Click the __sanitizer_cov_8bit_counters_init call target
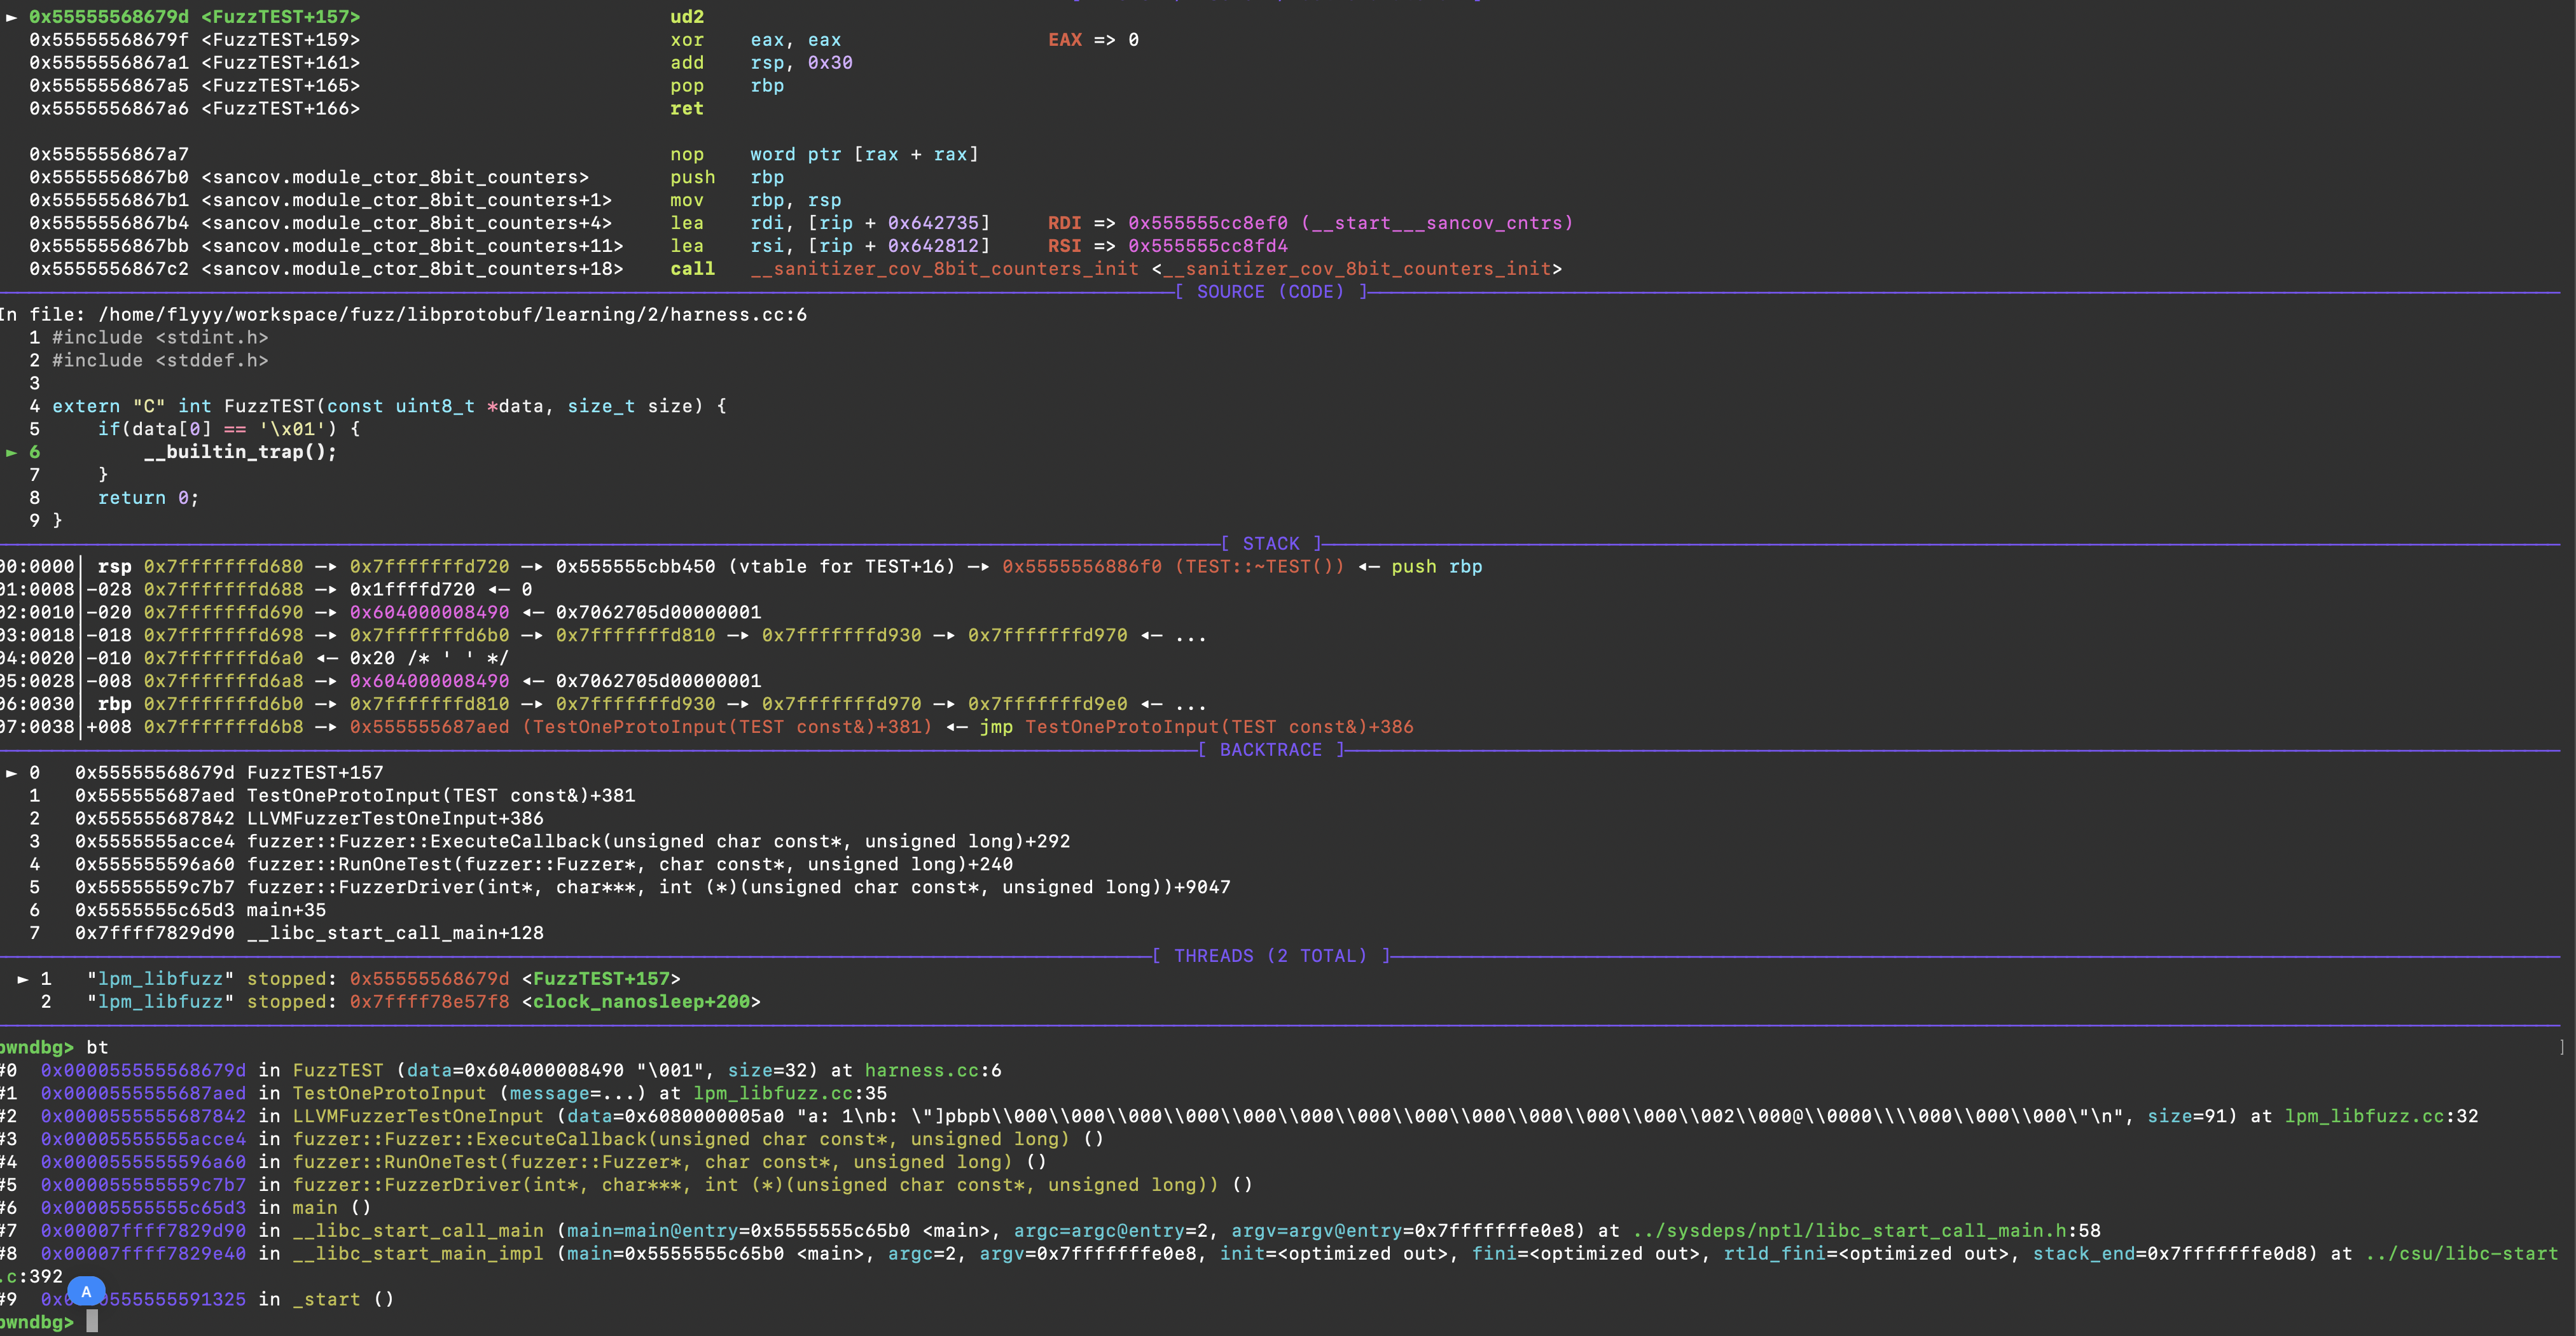This screenshot has width=2576, height=1336. [945, 269]
